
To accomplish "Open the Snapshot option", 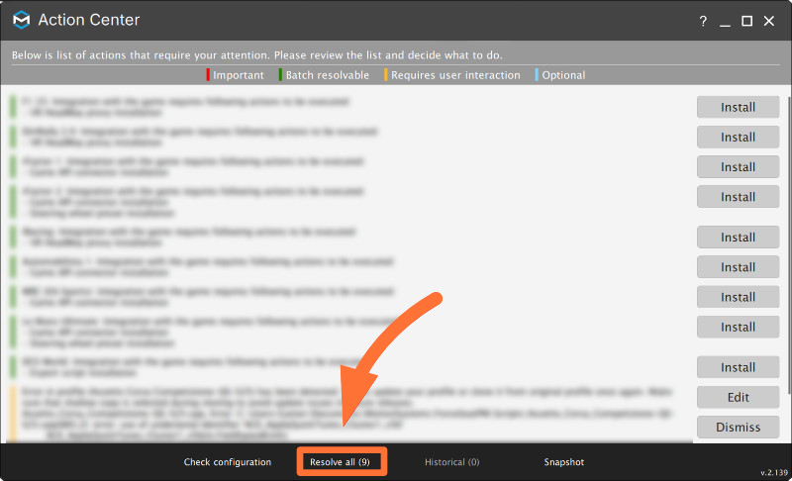I will tap(563, 462).
